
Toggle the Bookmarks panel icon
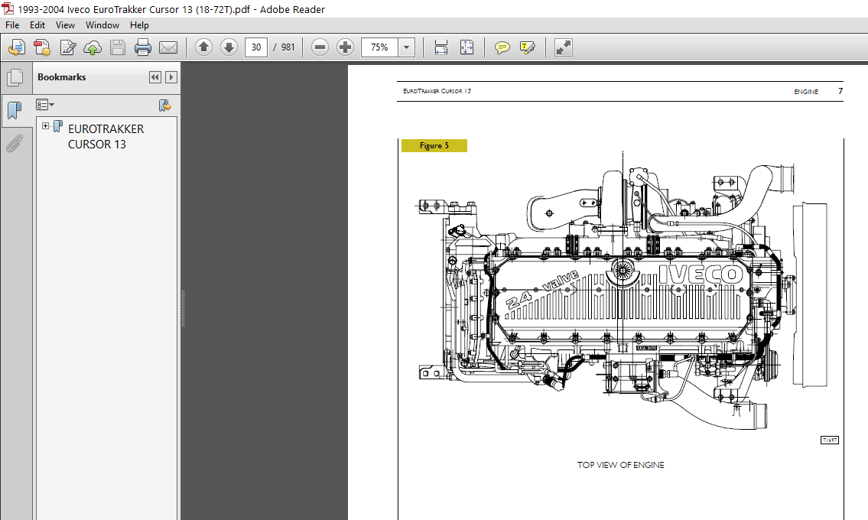[15, 111]
